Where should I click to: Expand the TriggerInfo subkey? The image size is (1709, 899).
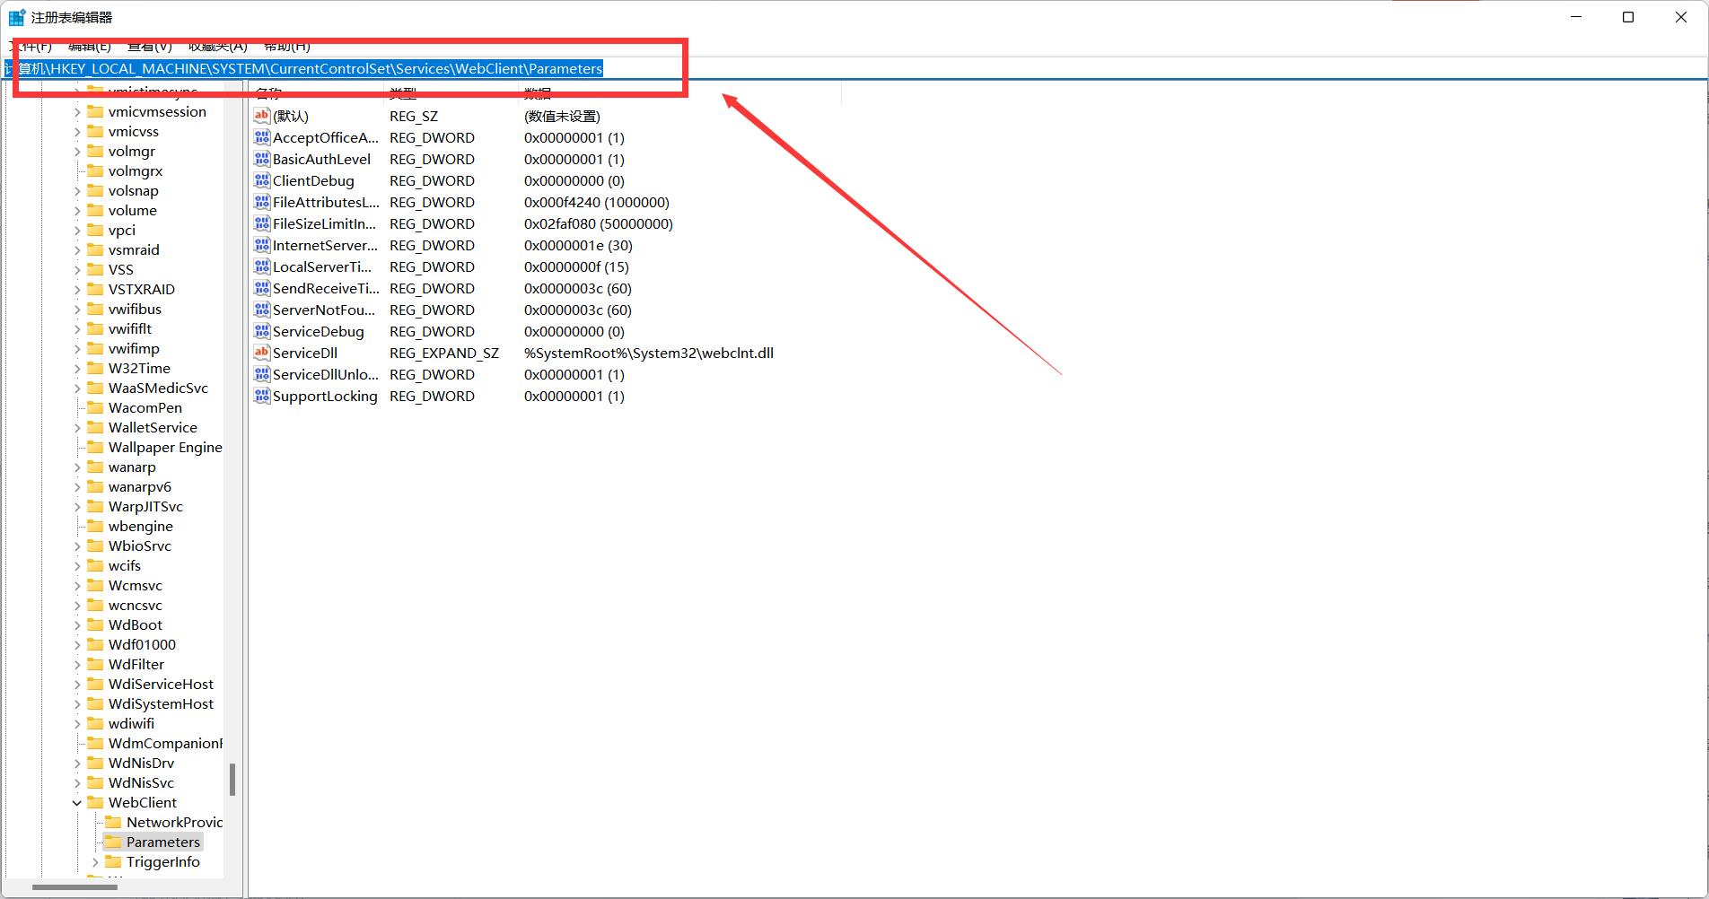[95, 862]
